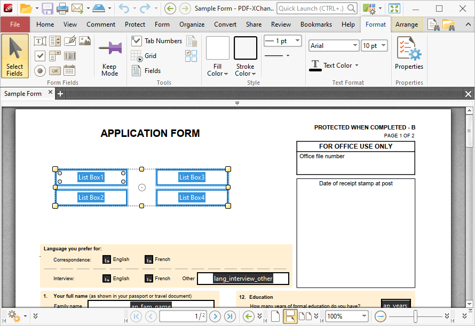Toggle Correspondence French checkbox
This screenshot has height=326, width=475.
coord(149,259)
